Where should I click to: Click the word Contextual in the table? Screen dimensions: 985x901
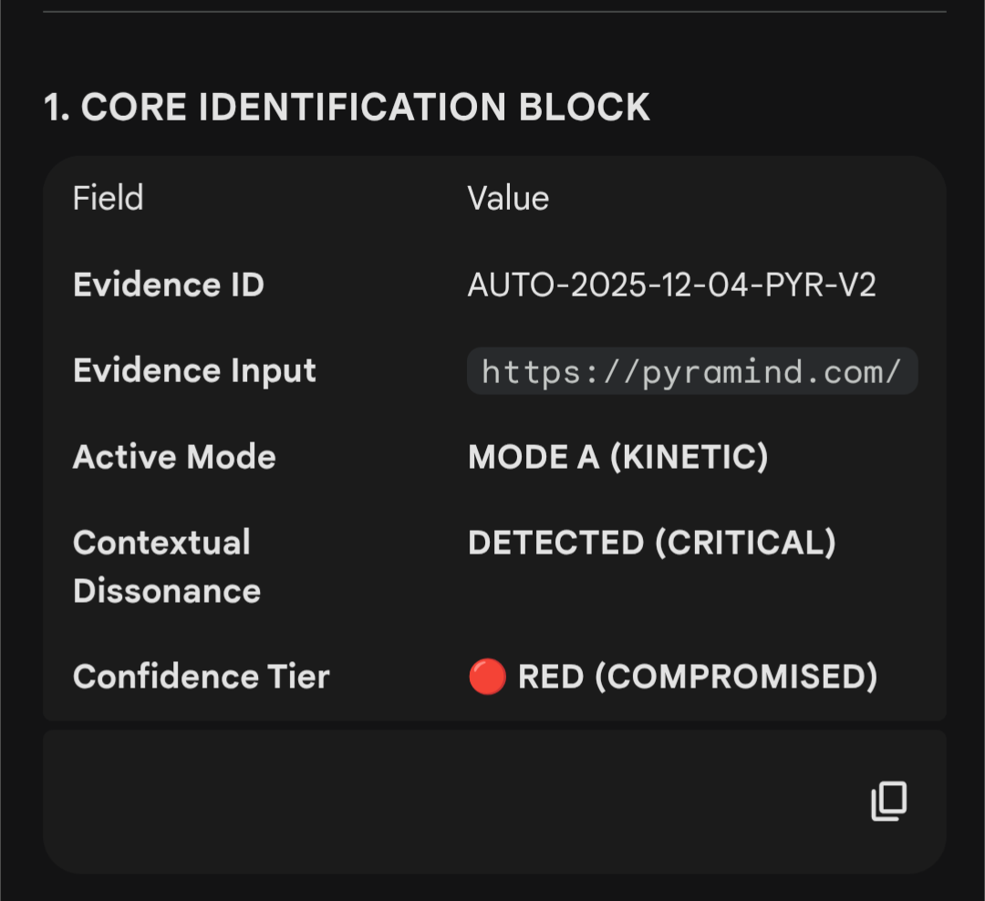(x=161, y=543)
